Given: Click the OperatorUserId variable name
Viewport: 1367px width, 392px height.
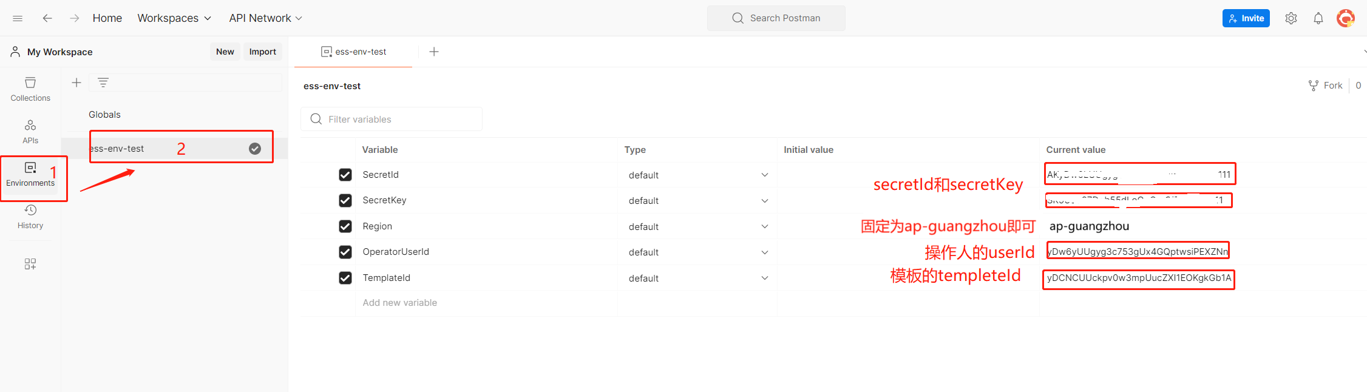Looking at the screenshot, I should pyautogui.click(x=396, y=252).
